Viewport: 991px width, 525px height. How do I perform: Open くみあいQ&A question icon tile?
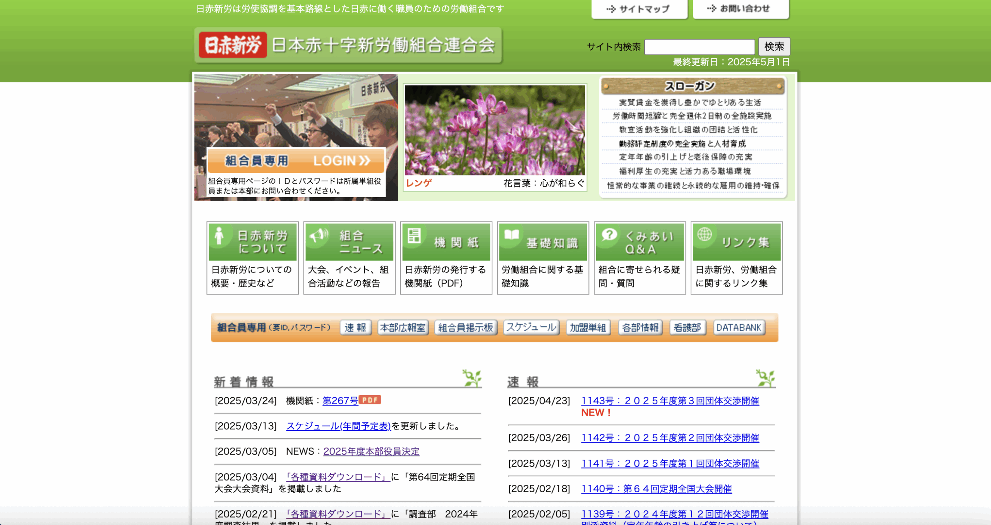coord(640,242)
